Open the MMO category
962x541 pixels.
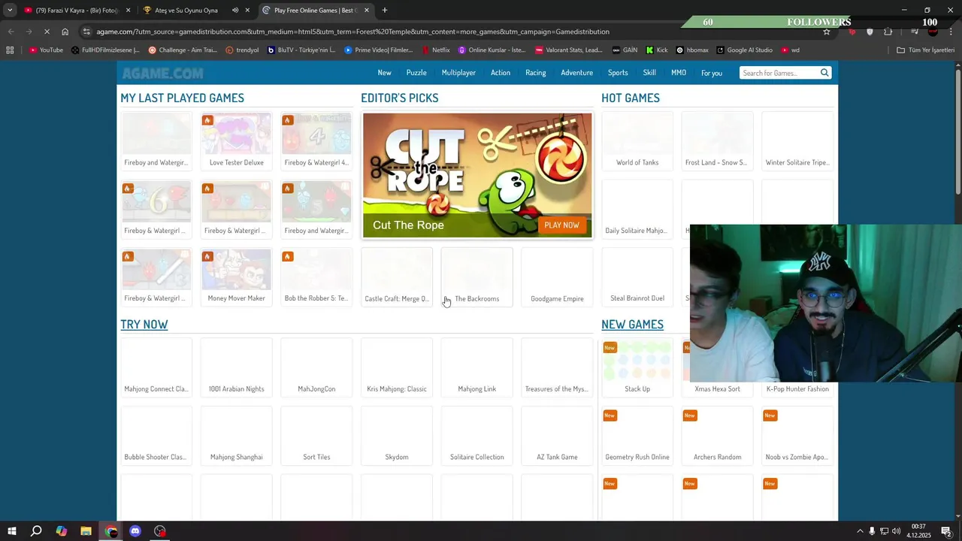coord(679,73)
